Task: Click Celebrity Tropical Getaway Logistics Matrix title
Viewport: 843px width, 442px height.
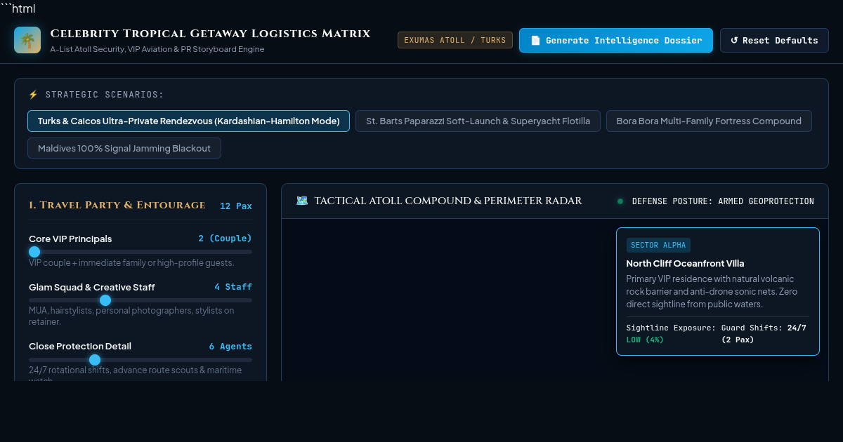Action: pyautogui.click(x=210, y=34)
